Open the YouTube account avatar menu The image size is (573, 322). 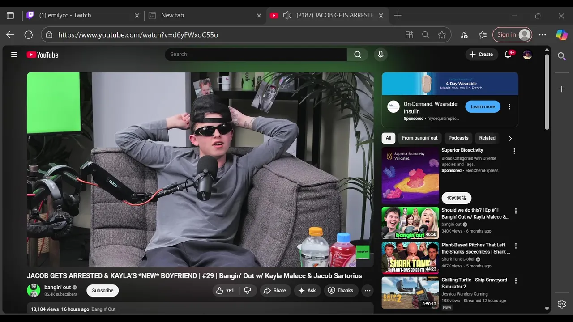point(528,55)
